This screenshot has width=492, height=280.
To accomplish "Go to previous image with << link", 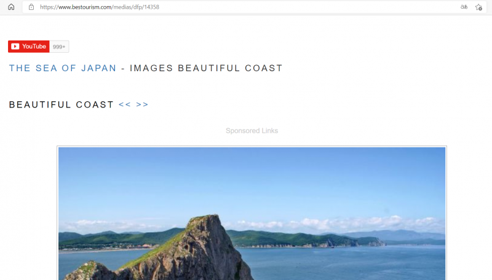I will pos(124,104).
